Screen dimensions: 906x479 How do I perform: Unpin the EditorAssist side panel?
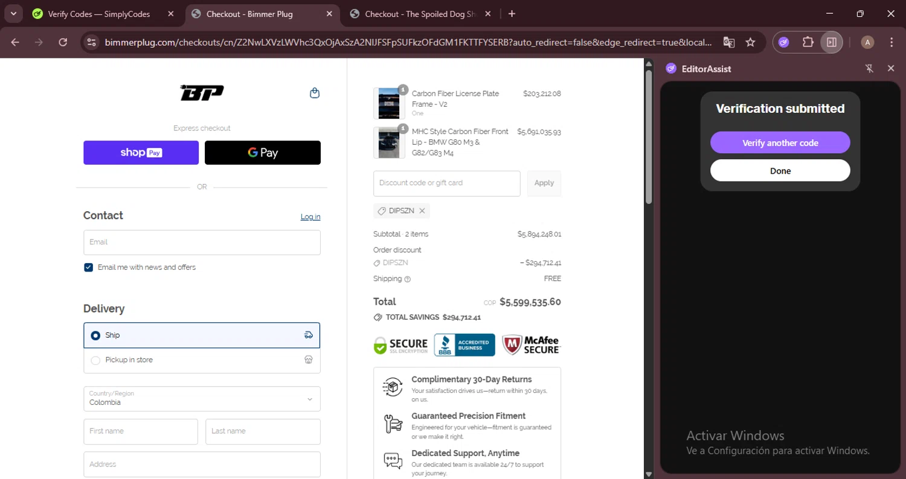(870, 69)
